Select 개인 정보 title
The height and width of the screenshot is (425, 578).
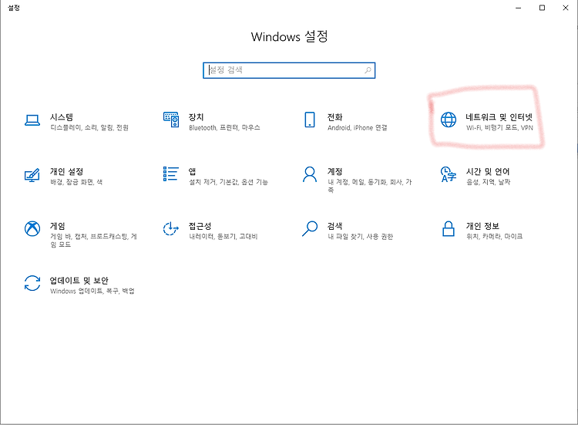pos(482,226)
